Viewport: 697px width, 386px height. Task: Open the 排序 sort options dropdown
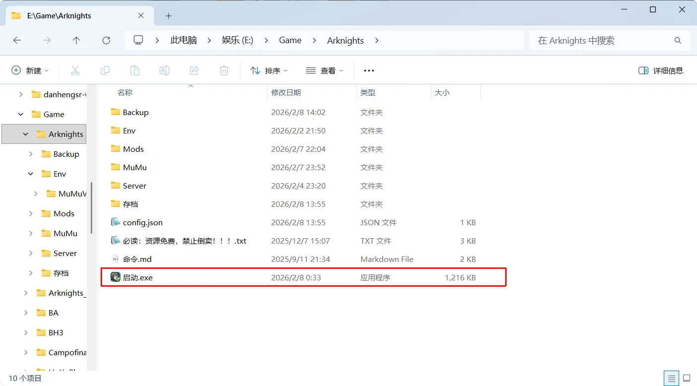click(269, 70)
